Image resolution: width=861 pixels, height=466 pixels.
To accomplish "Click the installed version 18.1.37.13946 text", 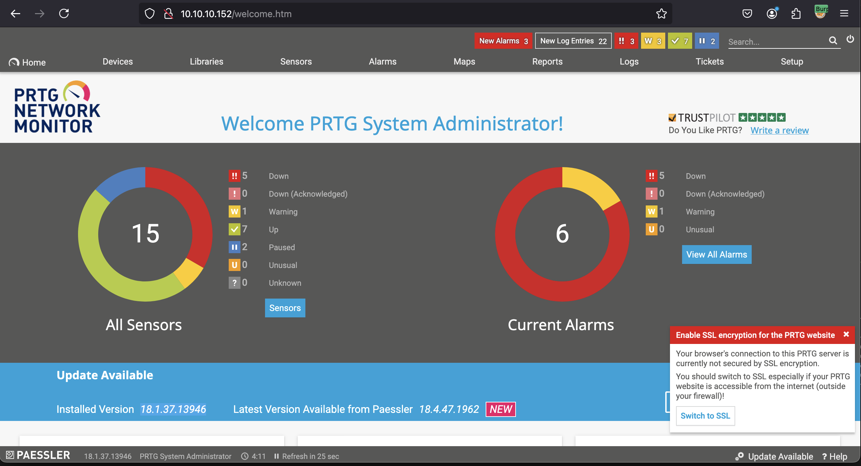I will (173, 409).
